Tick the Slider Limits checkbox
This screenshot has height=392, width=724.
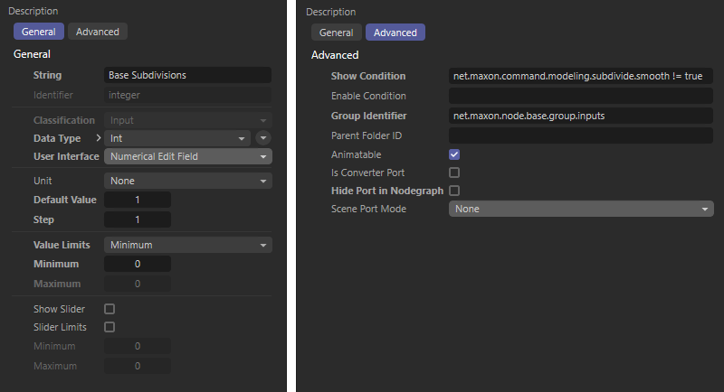[x=110, y=327]
